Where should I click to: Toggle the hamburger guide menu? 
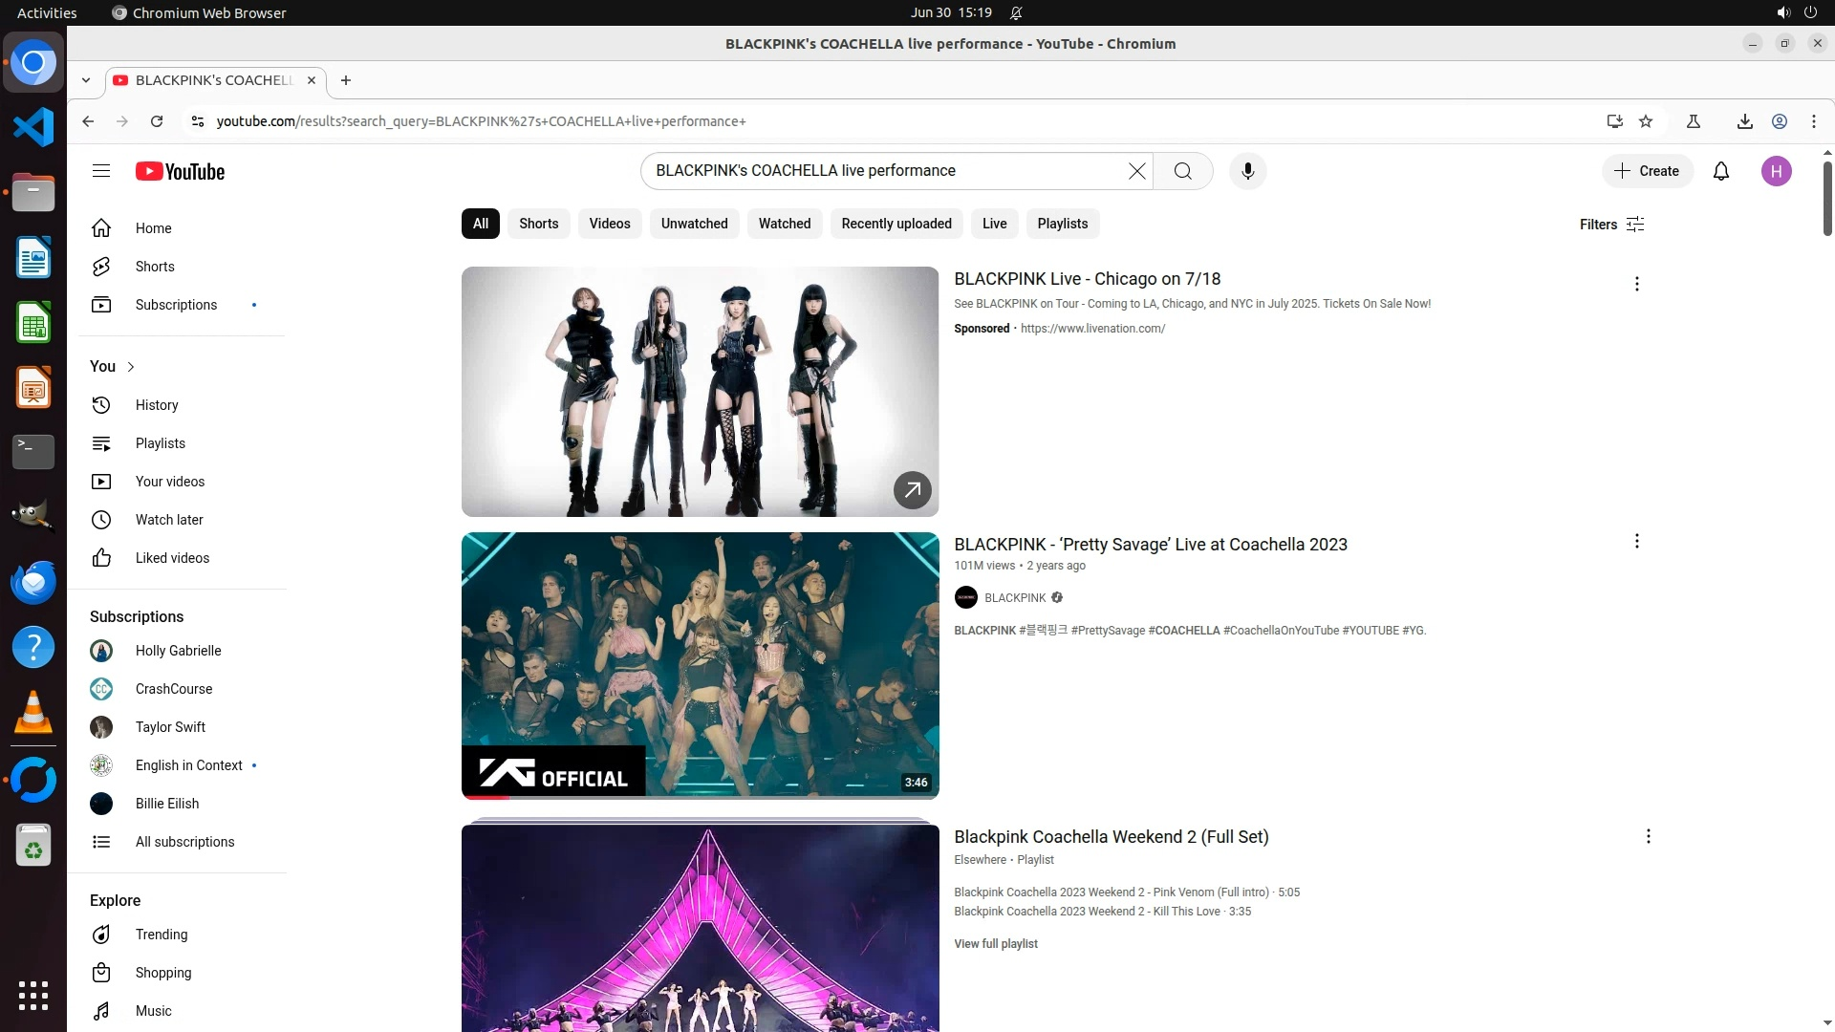101,171
